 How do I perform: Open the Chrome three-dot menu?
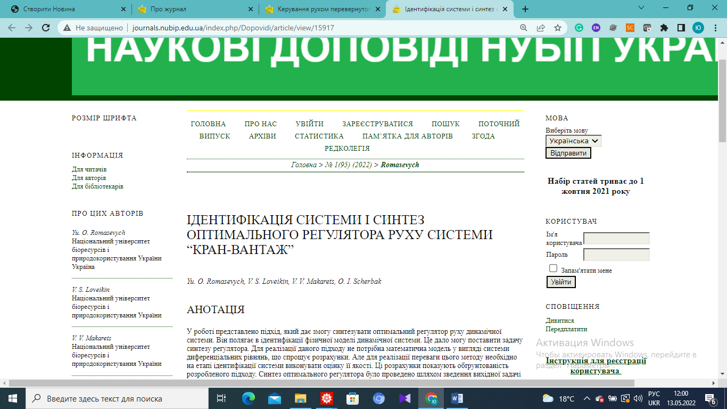(x=715, y=28)
